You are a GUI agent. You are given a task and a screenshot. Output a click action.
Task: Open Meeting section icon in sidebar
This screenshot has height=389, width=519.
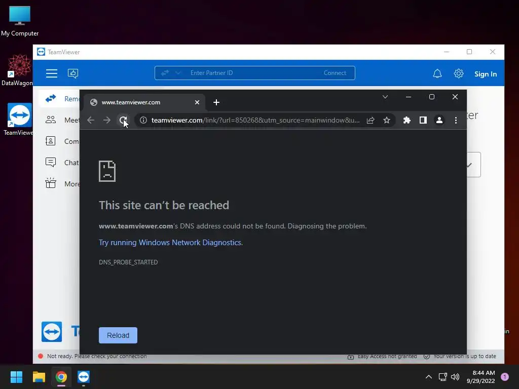click(x=51, y=120)
